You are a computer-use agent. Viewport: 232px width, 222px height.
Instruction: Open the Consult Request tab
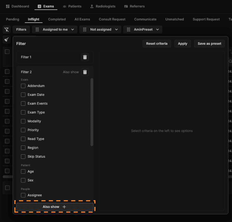112,20
